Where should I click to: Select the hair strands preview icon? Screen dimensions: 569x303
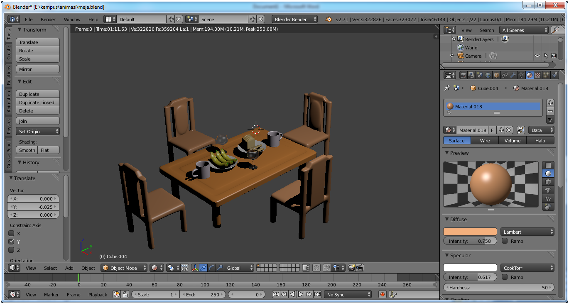[548, 198]
